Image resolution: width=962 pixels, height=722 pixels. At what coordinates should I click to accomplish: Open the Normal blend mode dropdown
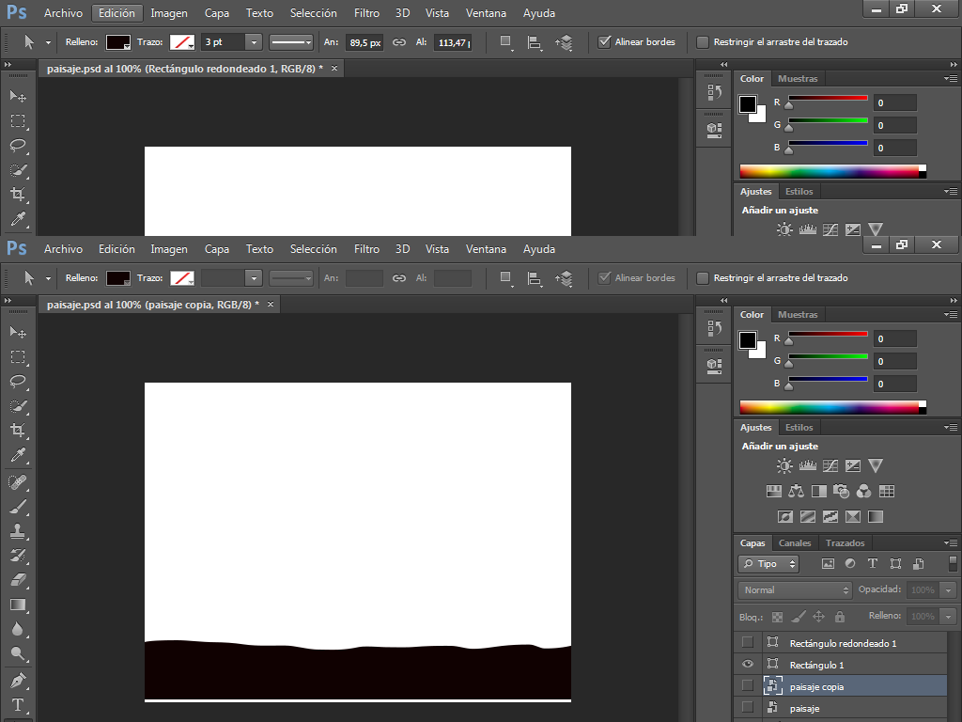point(795,590)
